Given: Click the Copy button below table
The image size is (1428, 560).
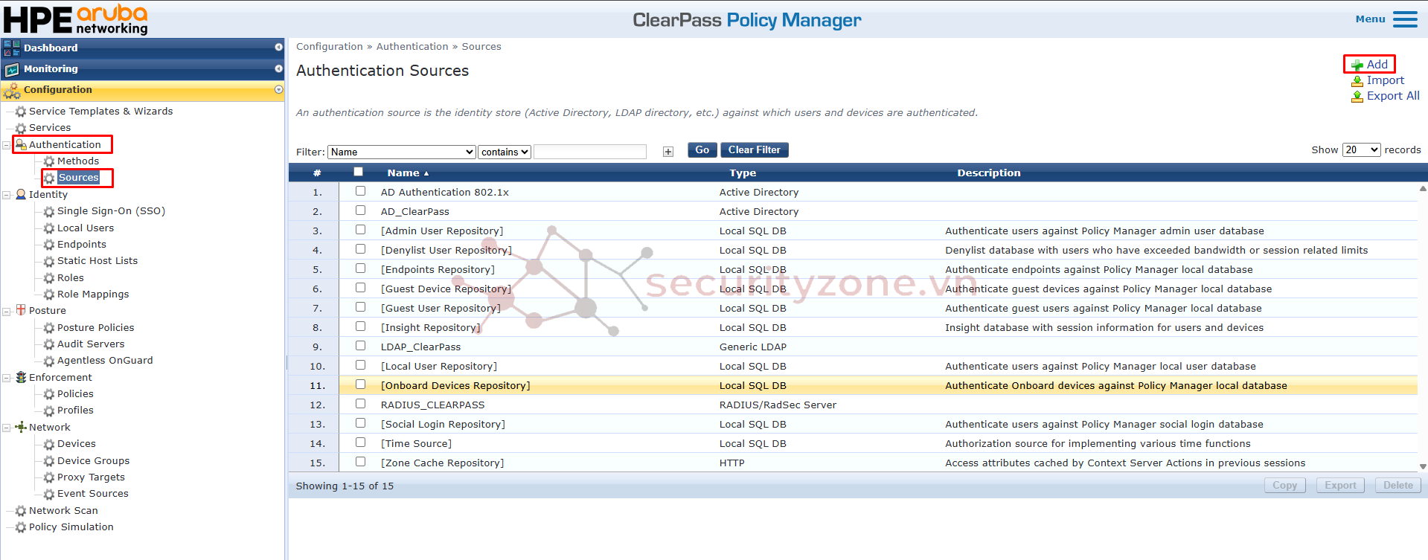Looking at the screenshot, I should pyautogui.click(x=1284, y=485).
